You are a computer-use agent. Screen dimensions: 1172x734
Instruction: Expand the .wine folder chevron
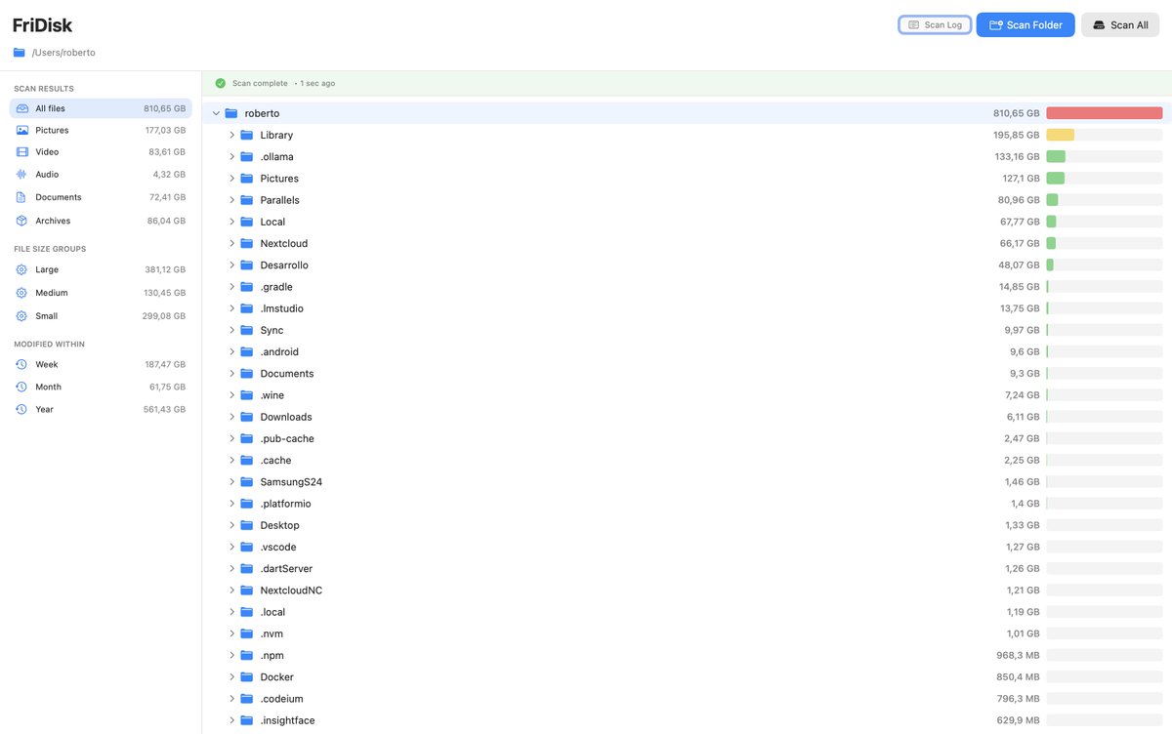point(232,395)
